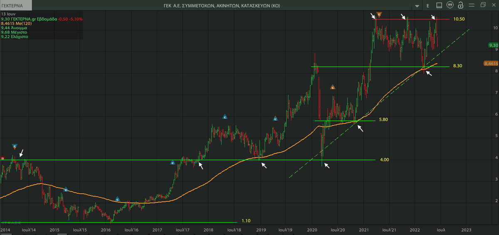Open the two-line menu icon in title bar
The image size is (499, 235).
[472, 5]
